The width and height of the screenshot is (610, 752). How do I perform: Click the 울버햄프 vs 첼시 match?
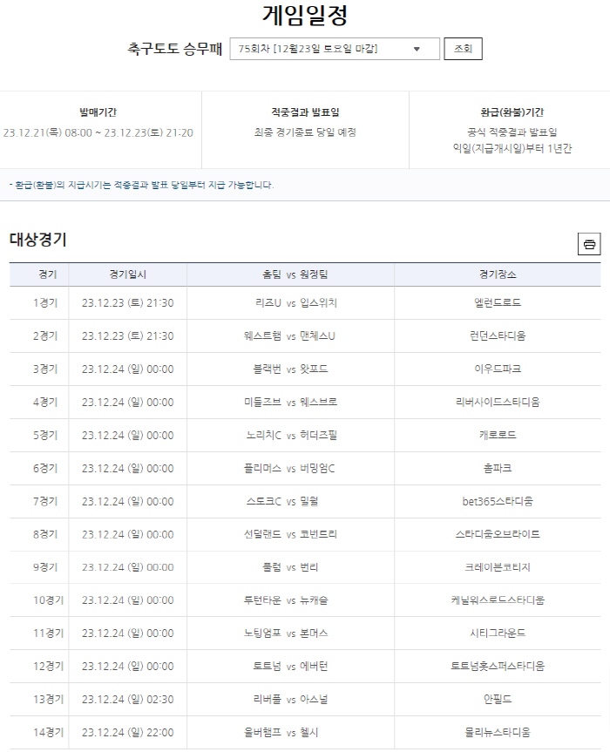[281, 733]
